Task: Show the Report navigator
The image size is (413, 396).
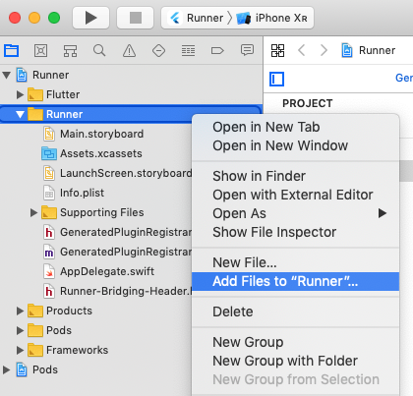Action: pos(247,50)
